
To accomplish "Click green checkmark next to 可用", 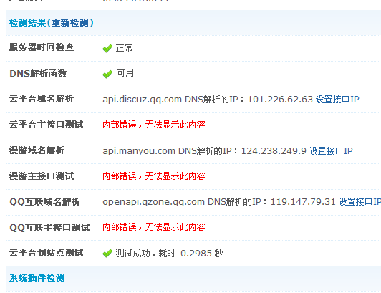I will 107,75.
